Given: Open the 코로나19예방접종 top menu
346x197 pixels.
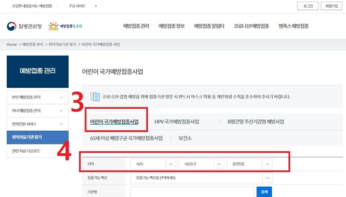Looking at the screenshot, I should pos(251,26).
